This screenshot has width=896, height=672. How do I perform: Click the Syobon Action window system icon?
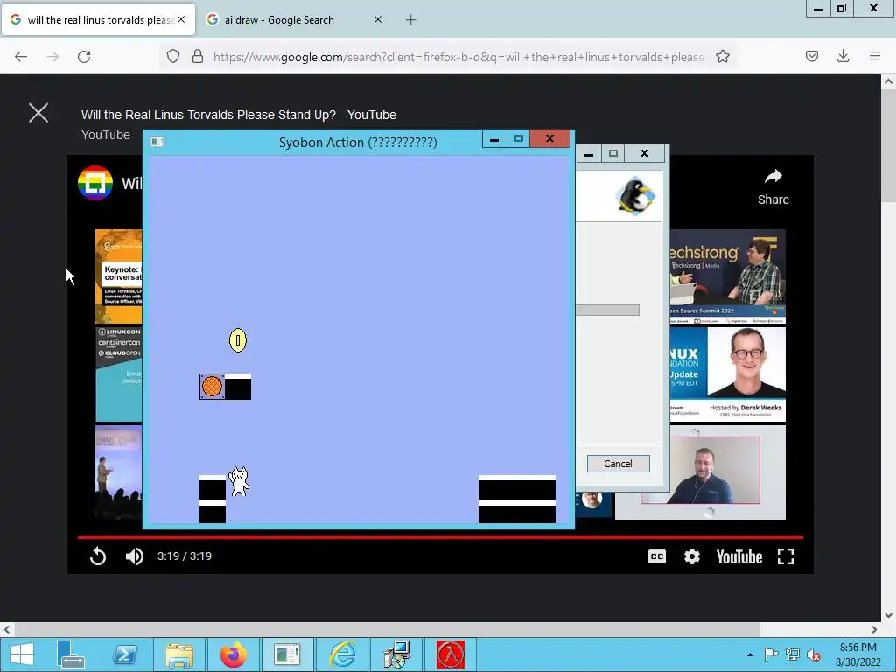click(157, 142)
